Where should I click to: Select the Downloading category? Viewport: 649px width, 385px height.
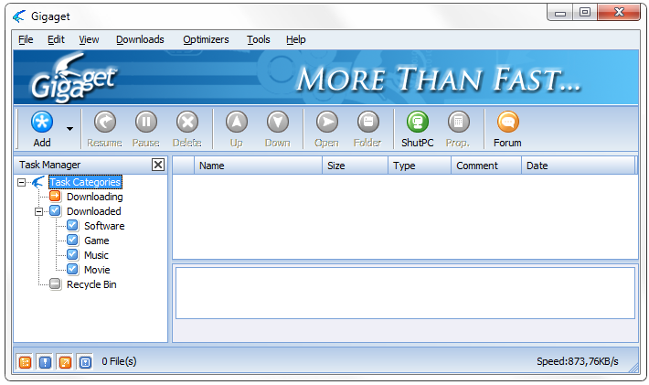(x=95, y=197)
